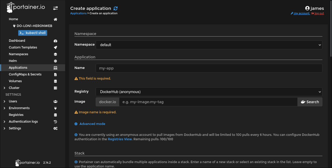The image size is (332, 168).
Task: Click the Home house icon
Action: coord(55,19)
